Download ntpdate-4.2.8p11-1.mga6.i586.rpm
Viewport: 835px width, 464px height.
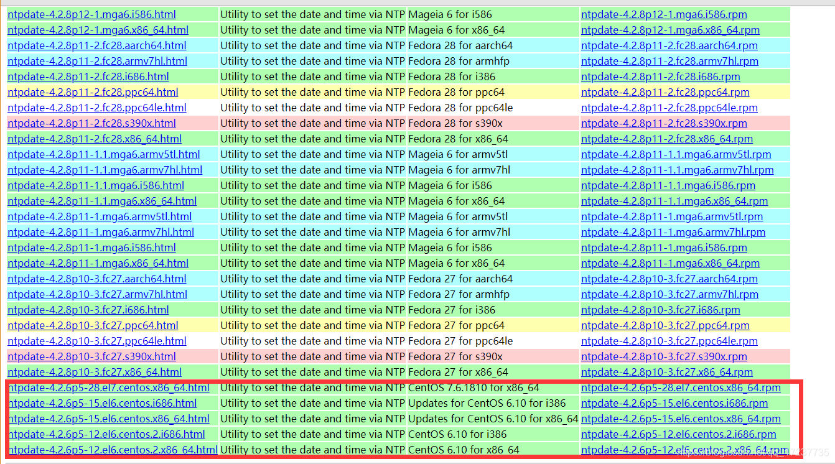[x=664, y=248]
